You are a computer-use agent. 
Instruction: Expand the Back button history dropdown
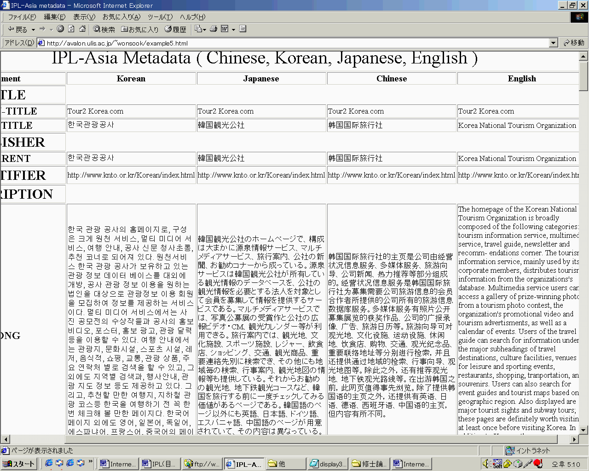33,30
